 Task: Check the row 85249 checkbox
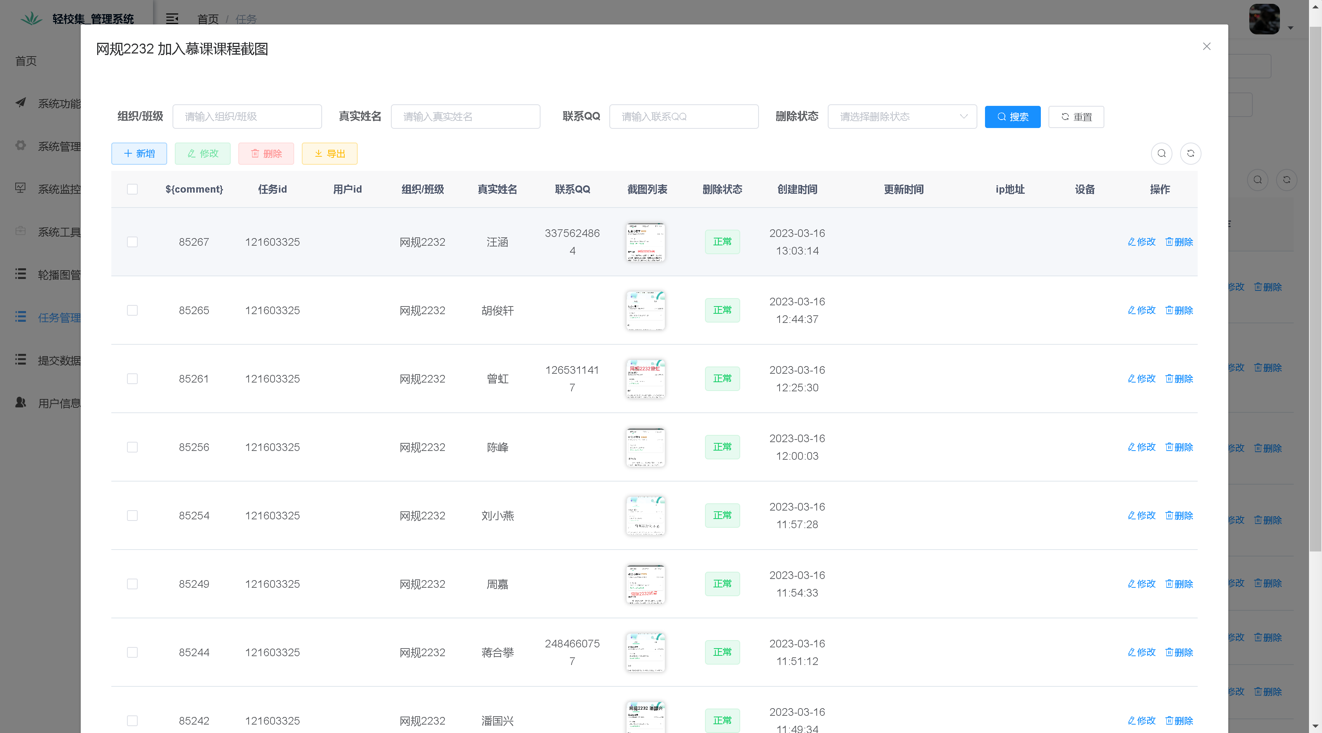(x=132, y=584)
